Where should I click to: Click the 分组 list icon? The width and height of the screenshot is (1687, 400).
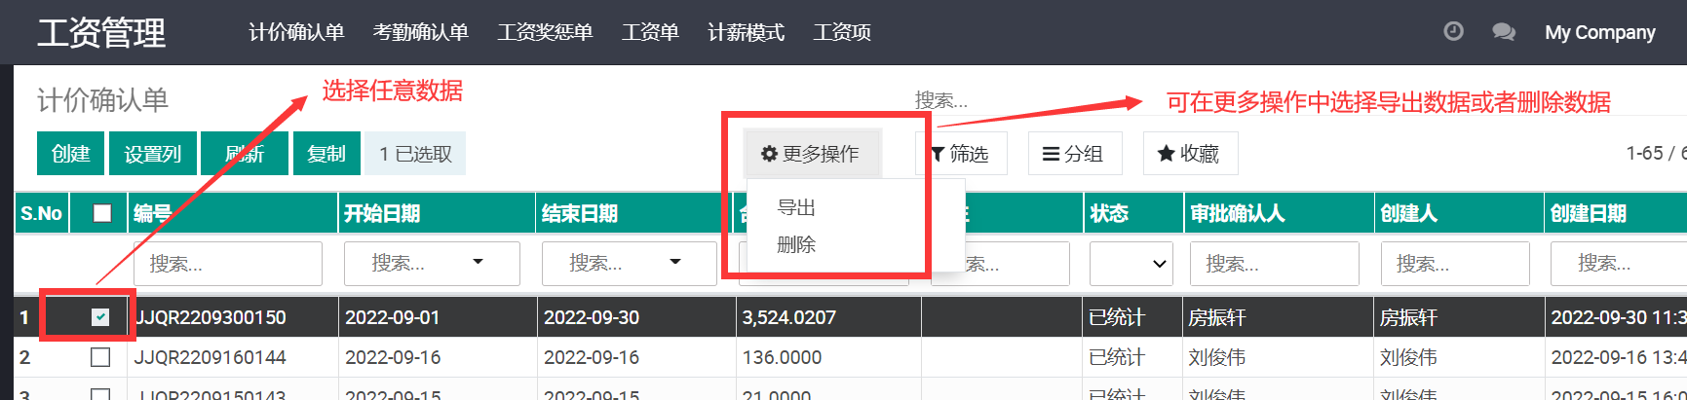point(1051,154)
